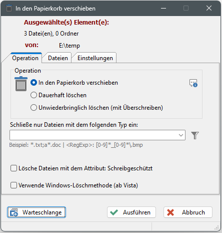Open the Einstellungen tab
This screenshot has width=222, height=233.
[x=95, y=58]
